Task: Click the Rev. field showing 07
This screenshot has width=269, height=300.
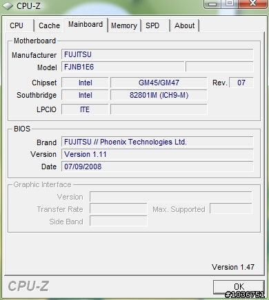Action: [x=241, y=83]
